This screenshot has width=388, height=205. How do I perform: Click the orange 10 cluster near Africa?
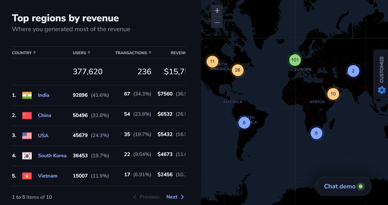[x=333, y=94]
